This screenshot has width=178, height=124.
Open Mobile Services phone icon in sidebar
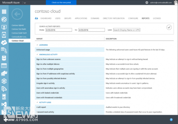[x=4, y=35]
